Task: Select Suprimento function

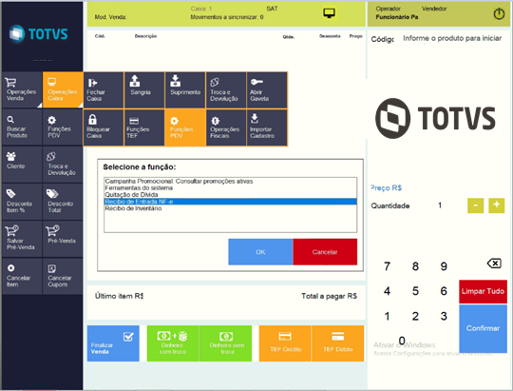Action: 185,90
